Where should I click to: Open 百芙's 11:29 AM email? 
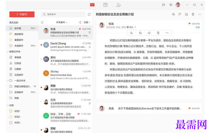(66, 103)
